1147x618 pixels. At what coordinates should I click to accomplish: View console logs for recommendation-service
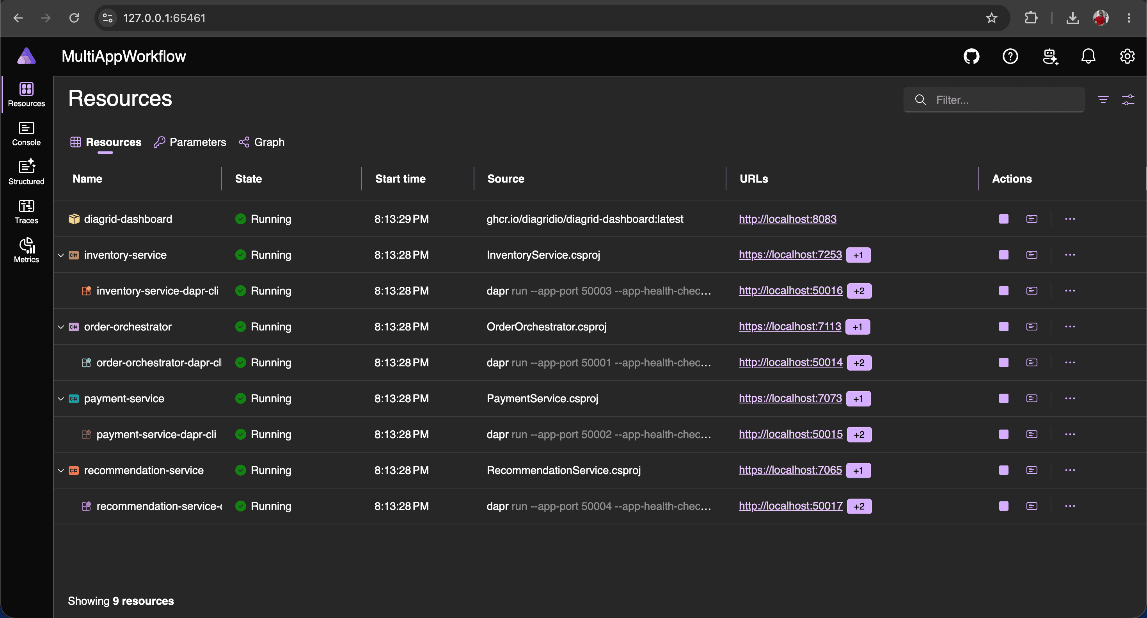1032,470
